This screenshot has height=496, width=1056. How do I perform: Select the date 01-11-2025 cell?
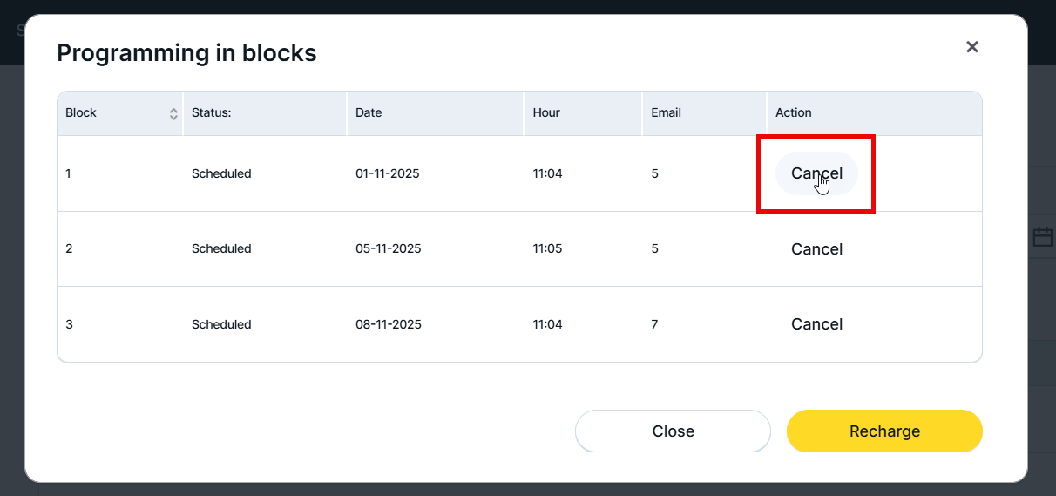(388, 173)
